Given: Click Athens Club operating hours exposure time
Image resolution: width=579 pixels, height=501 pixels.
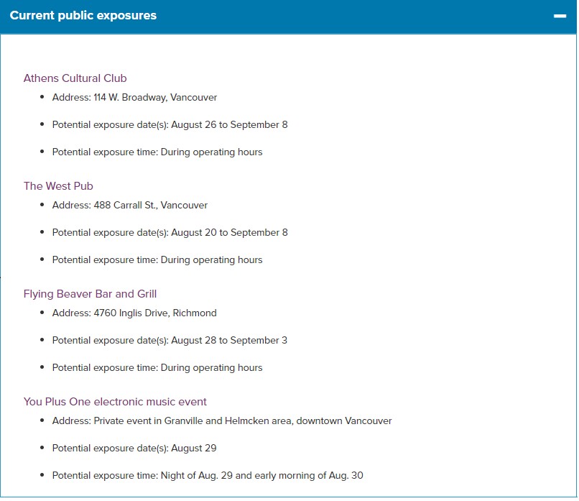Looking at the screenshot, I should (157, 152).
